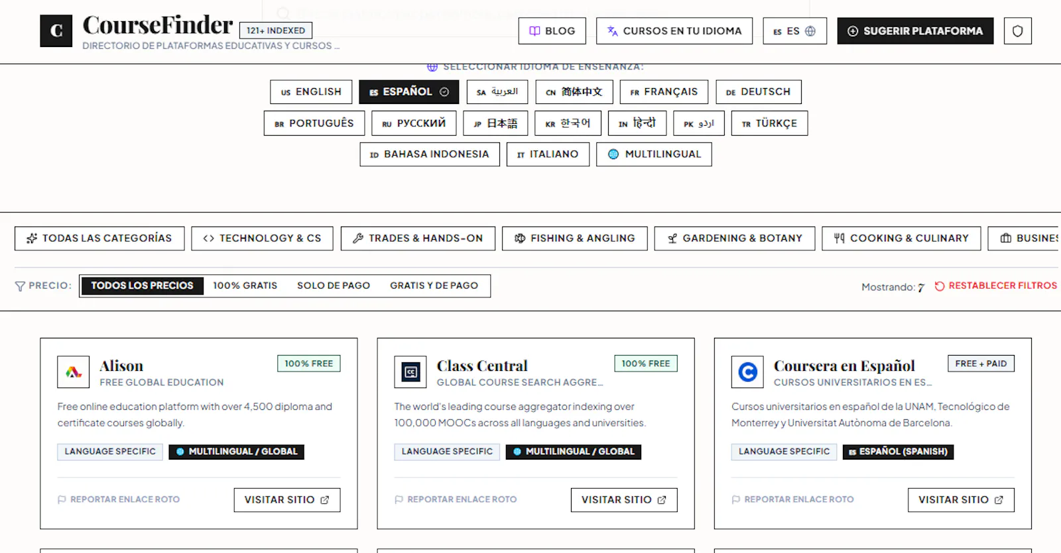
Task: Click Alison's 100% Free badge
Action: tap(309, 364)
